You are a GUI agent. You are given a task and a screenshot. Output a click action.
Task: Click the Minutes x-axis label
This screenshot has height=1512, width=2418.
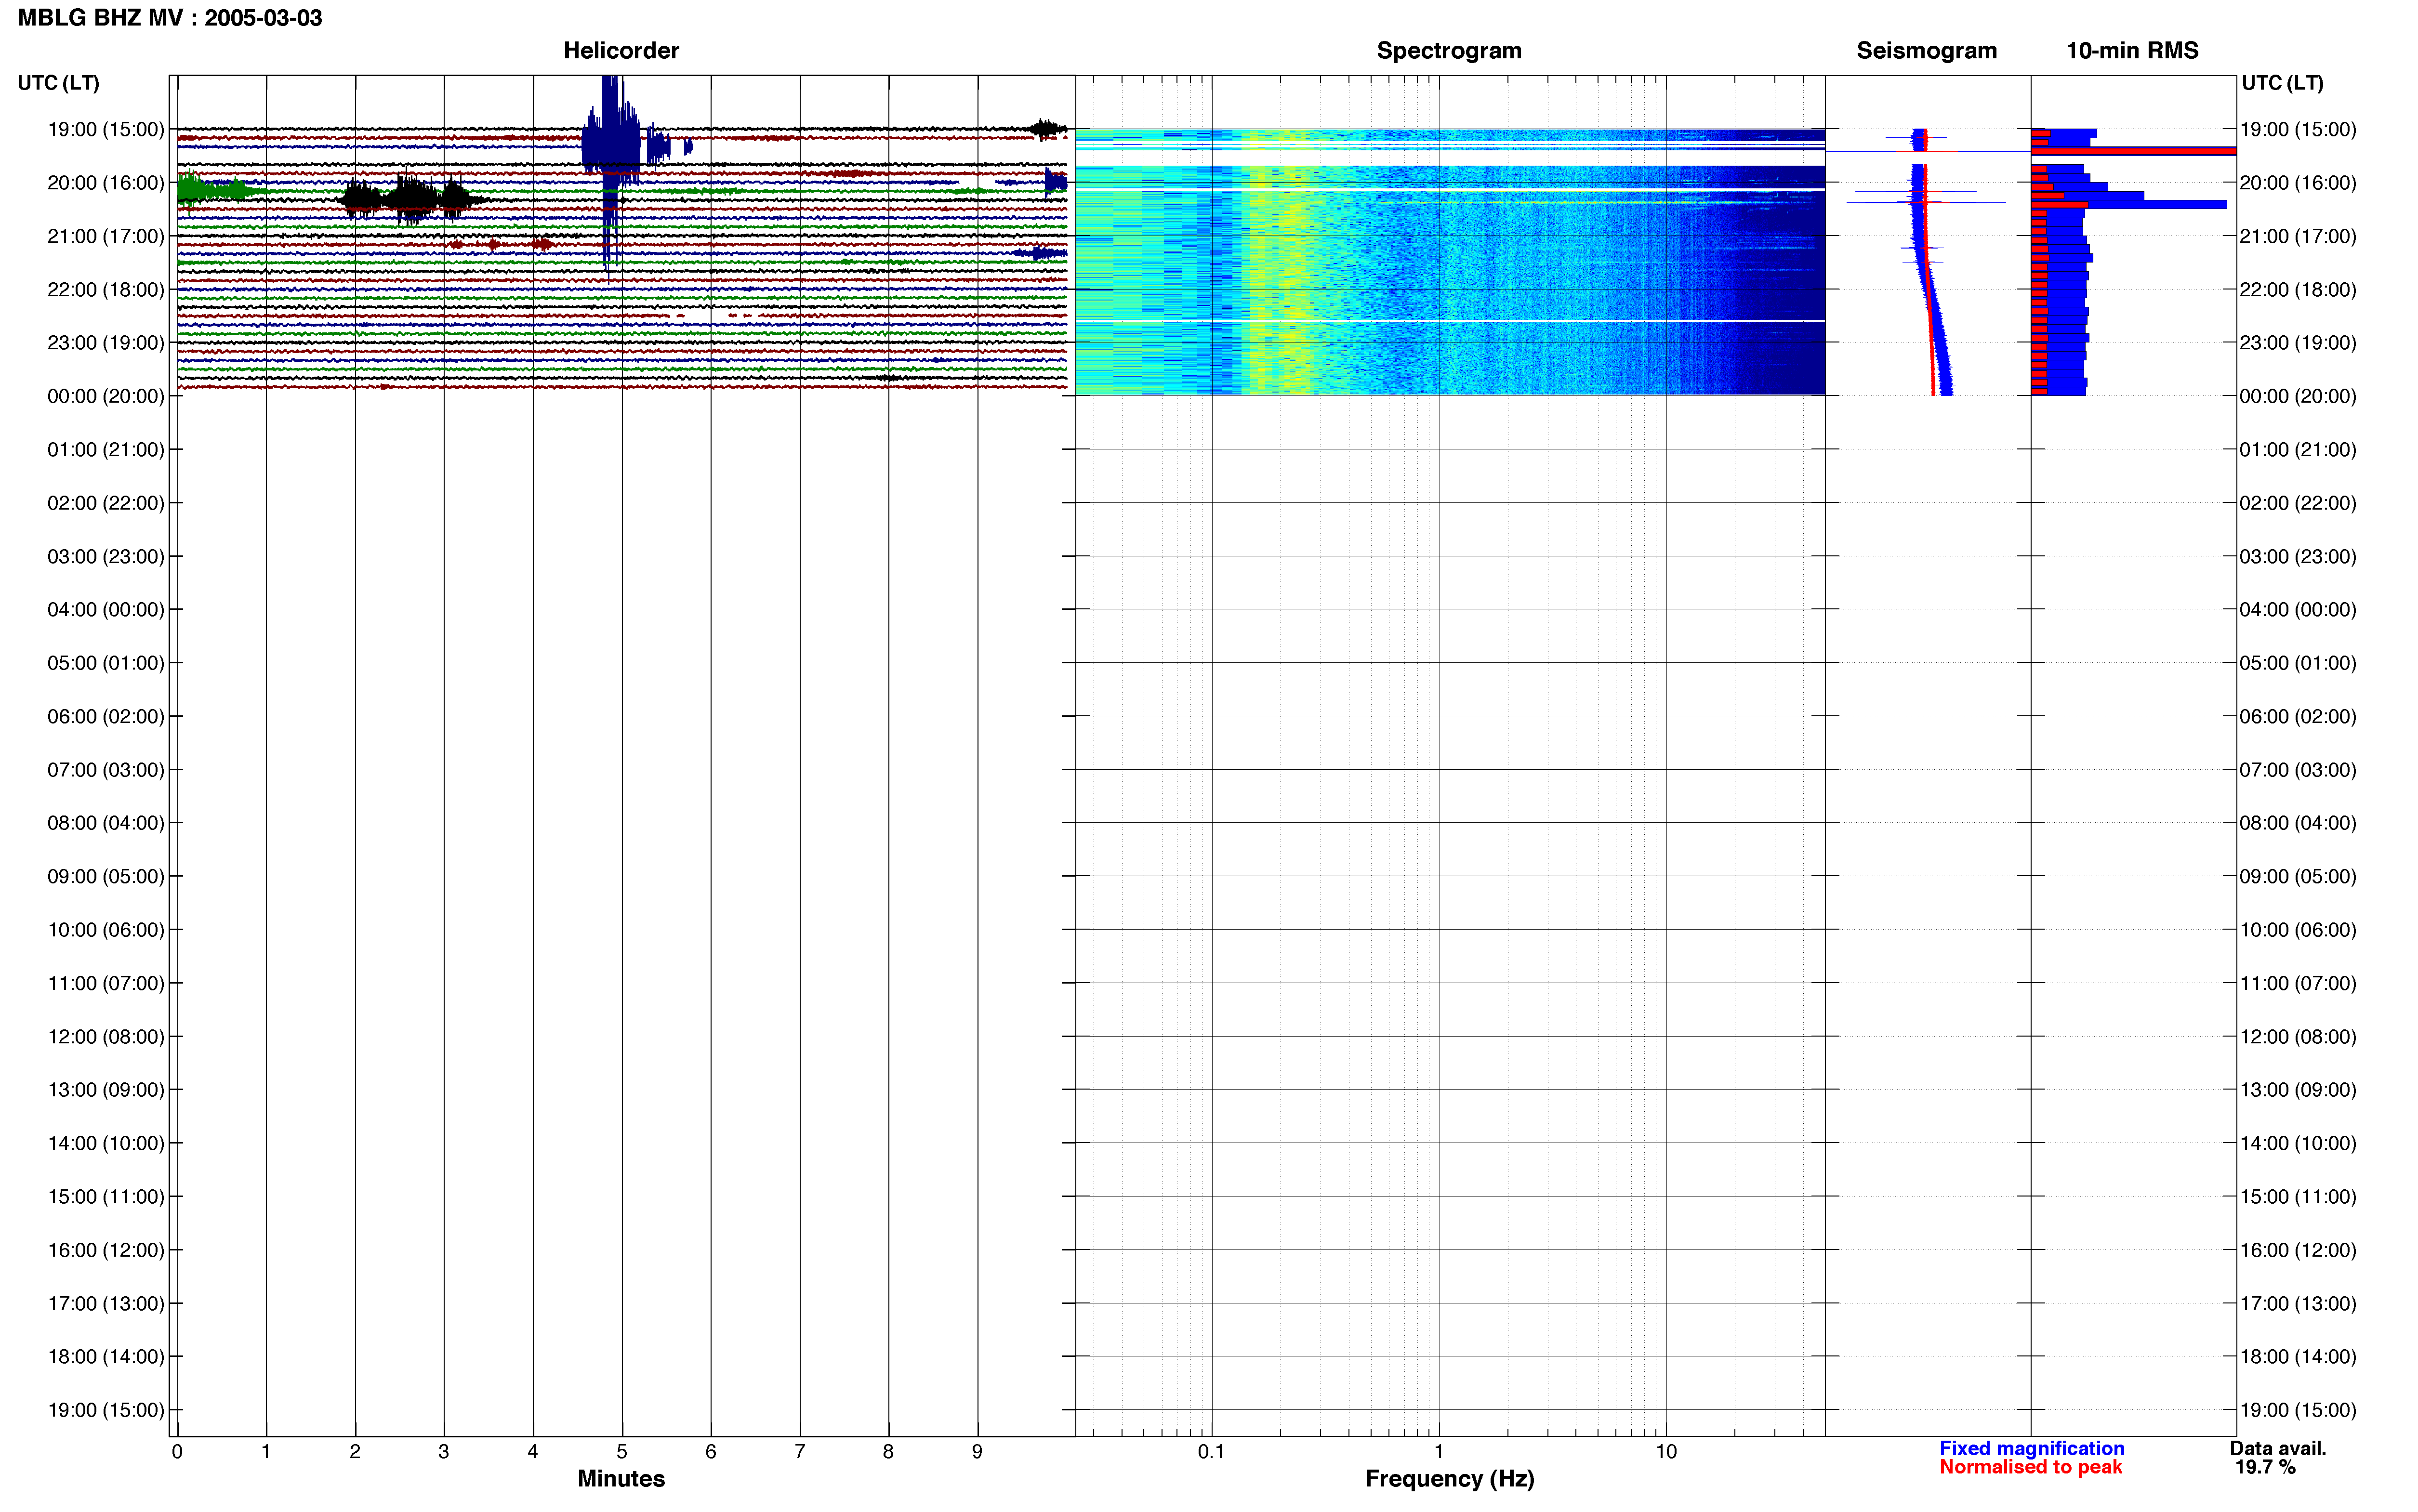pyautogui.click(x=621, y=1478)
